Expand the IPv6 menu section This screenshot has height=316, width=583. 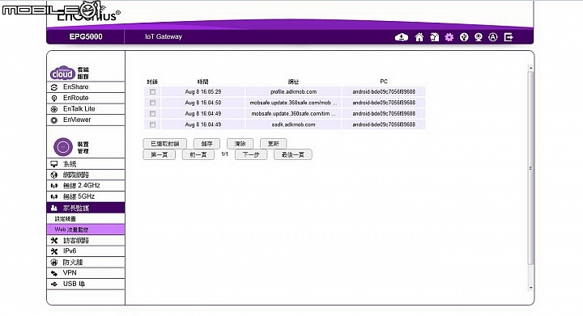[86, 251]
